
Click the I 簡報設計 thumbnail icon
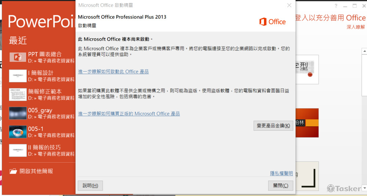(x=18, y=76)
